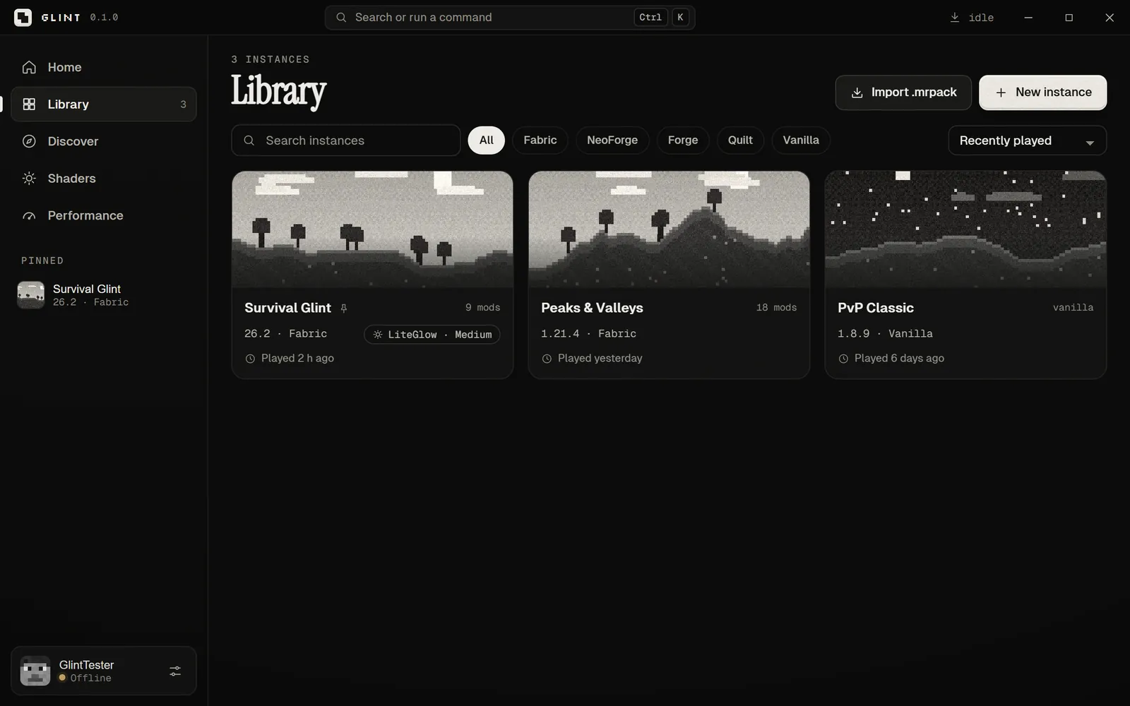
Task: Filter instances by Quilt
Action: [740, 140]
